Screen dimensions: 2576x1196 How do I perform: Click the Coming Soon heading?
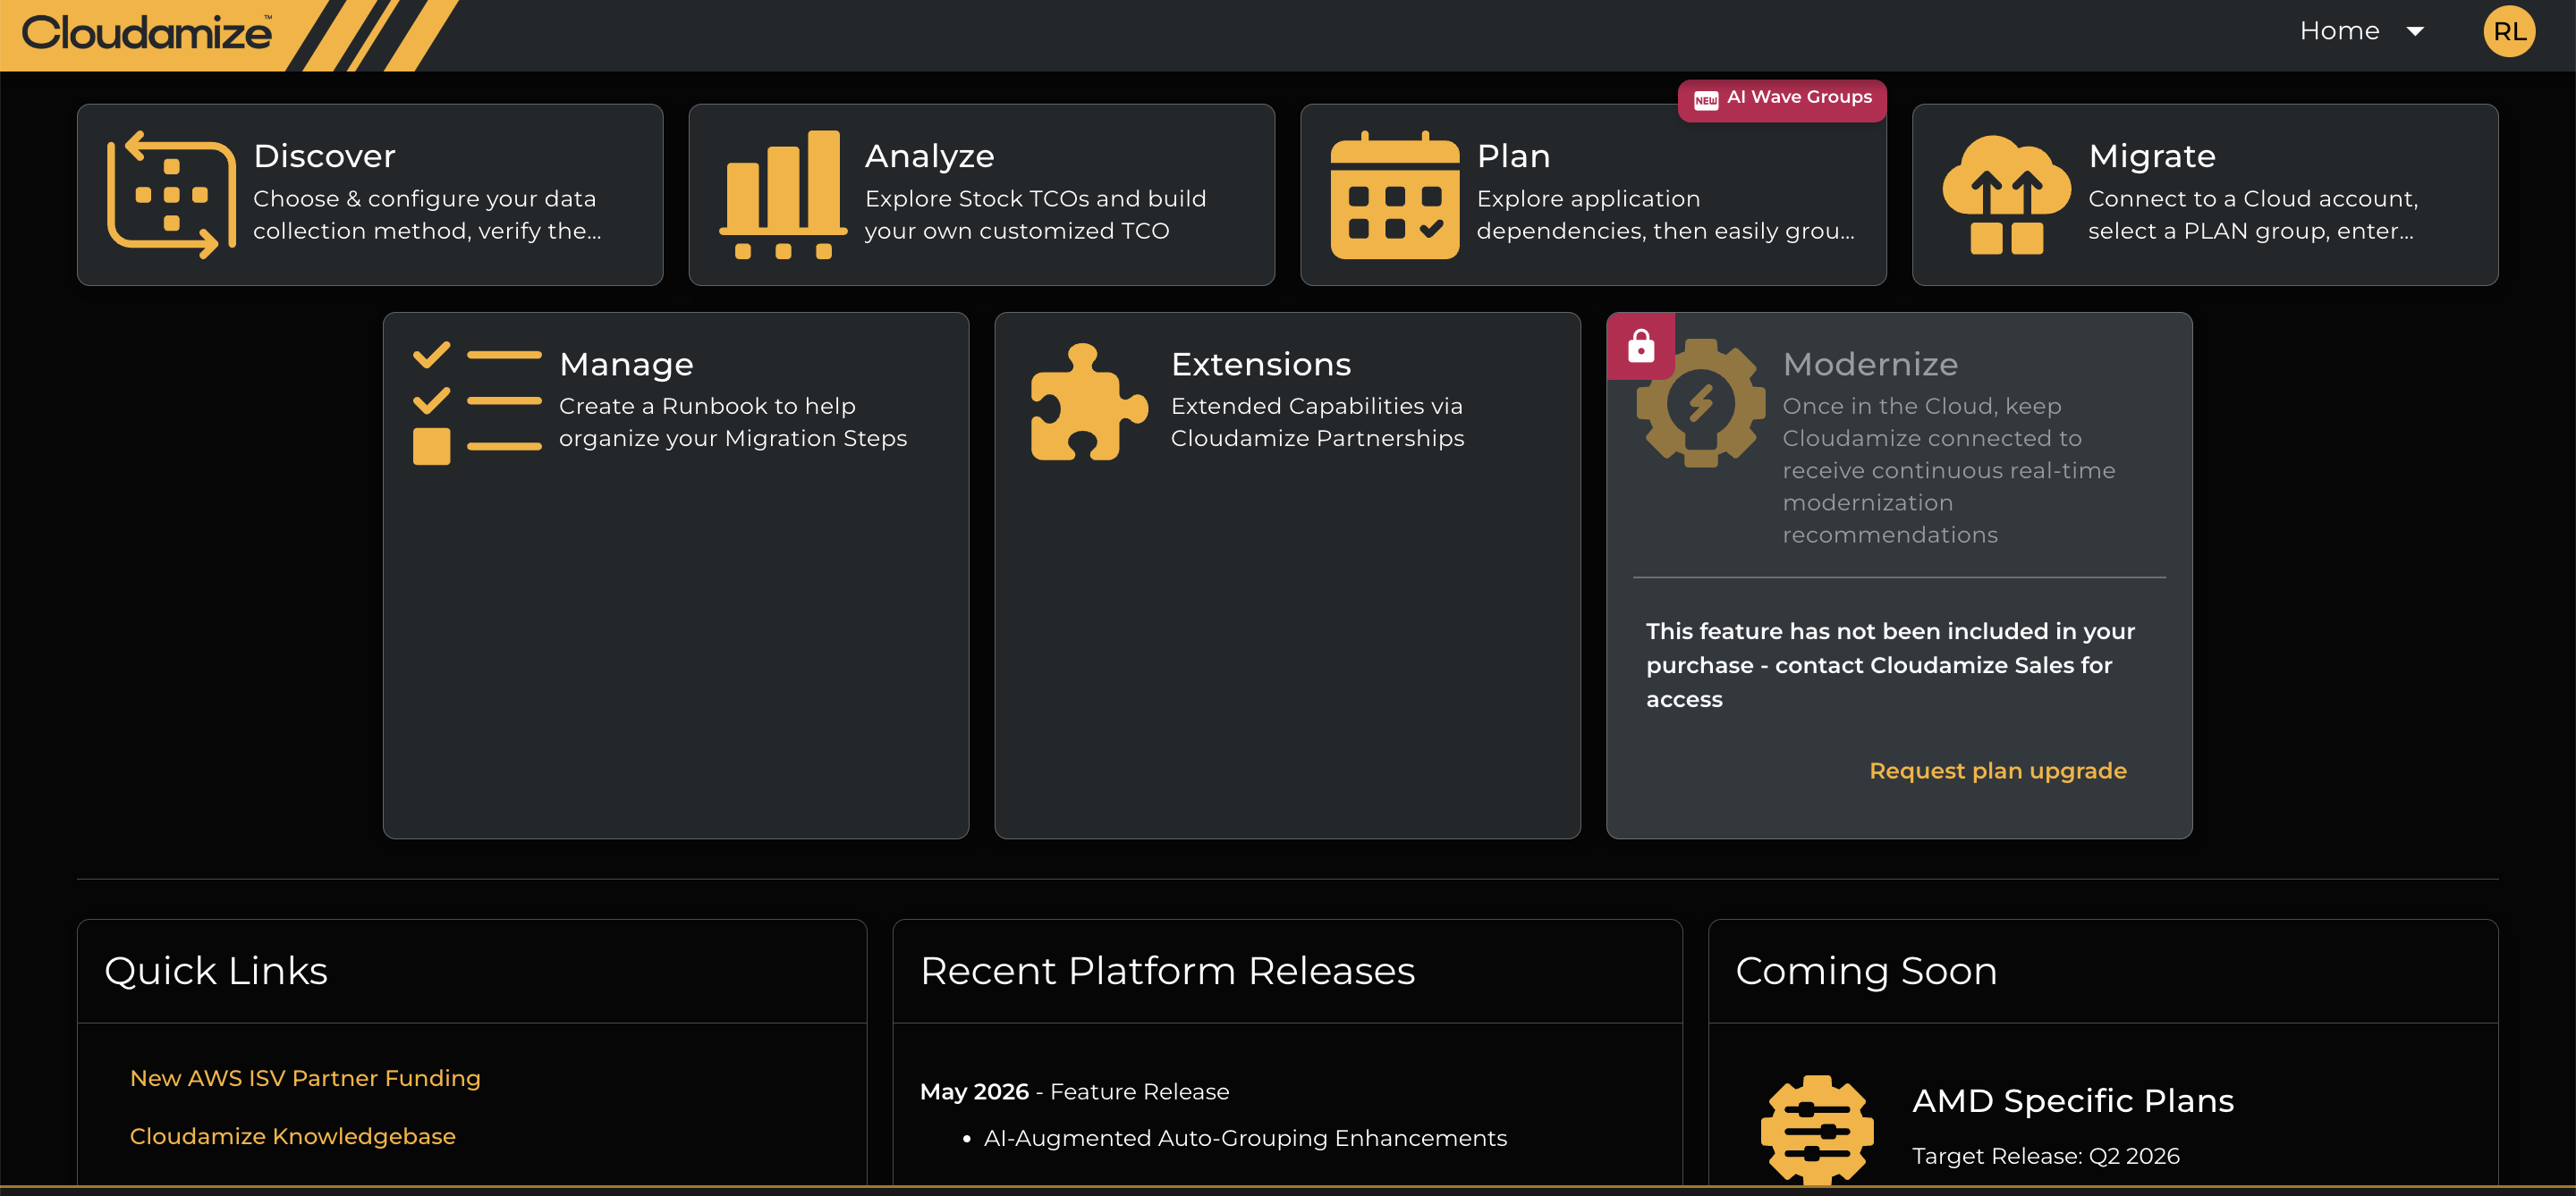pos(1866,971)
